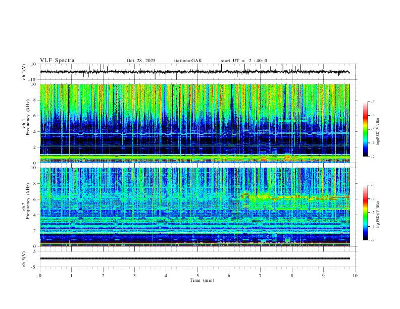
Task: Click the "ch.3(V)" axis label
Action: tap(24, 260)
